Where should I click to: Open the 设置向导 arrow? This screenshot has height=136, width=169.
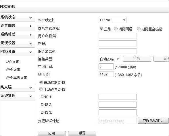point(30,26)
